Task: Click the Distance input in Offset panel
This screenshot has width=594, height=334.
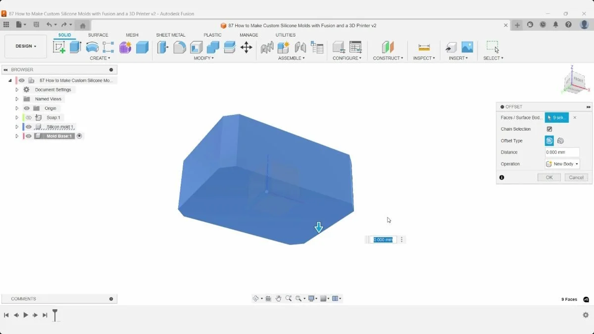Action: (x=562, y=152)
